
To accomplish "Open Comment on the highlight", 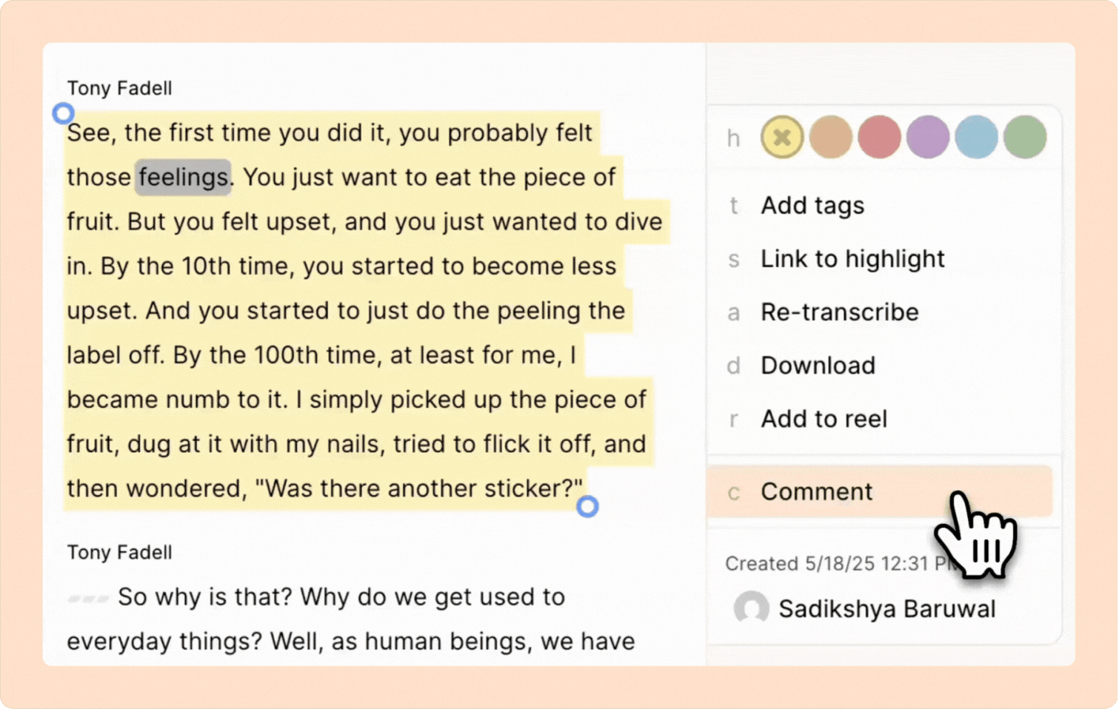I will point(817,492).
